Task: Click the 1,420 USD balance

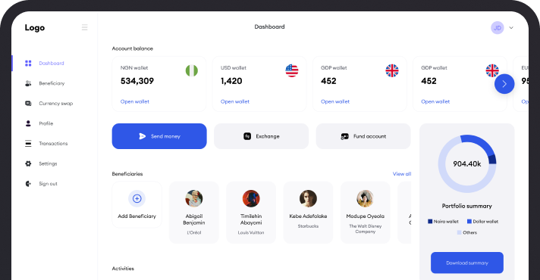Action: tap(231, 81)
